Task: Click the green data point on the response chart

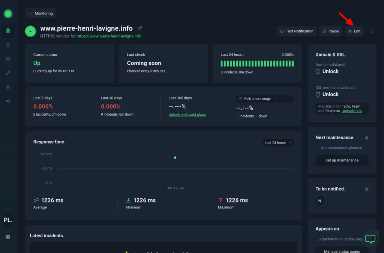Action: 175,158
